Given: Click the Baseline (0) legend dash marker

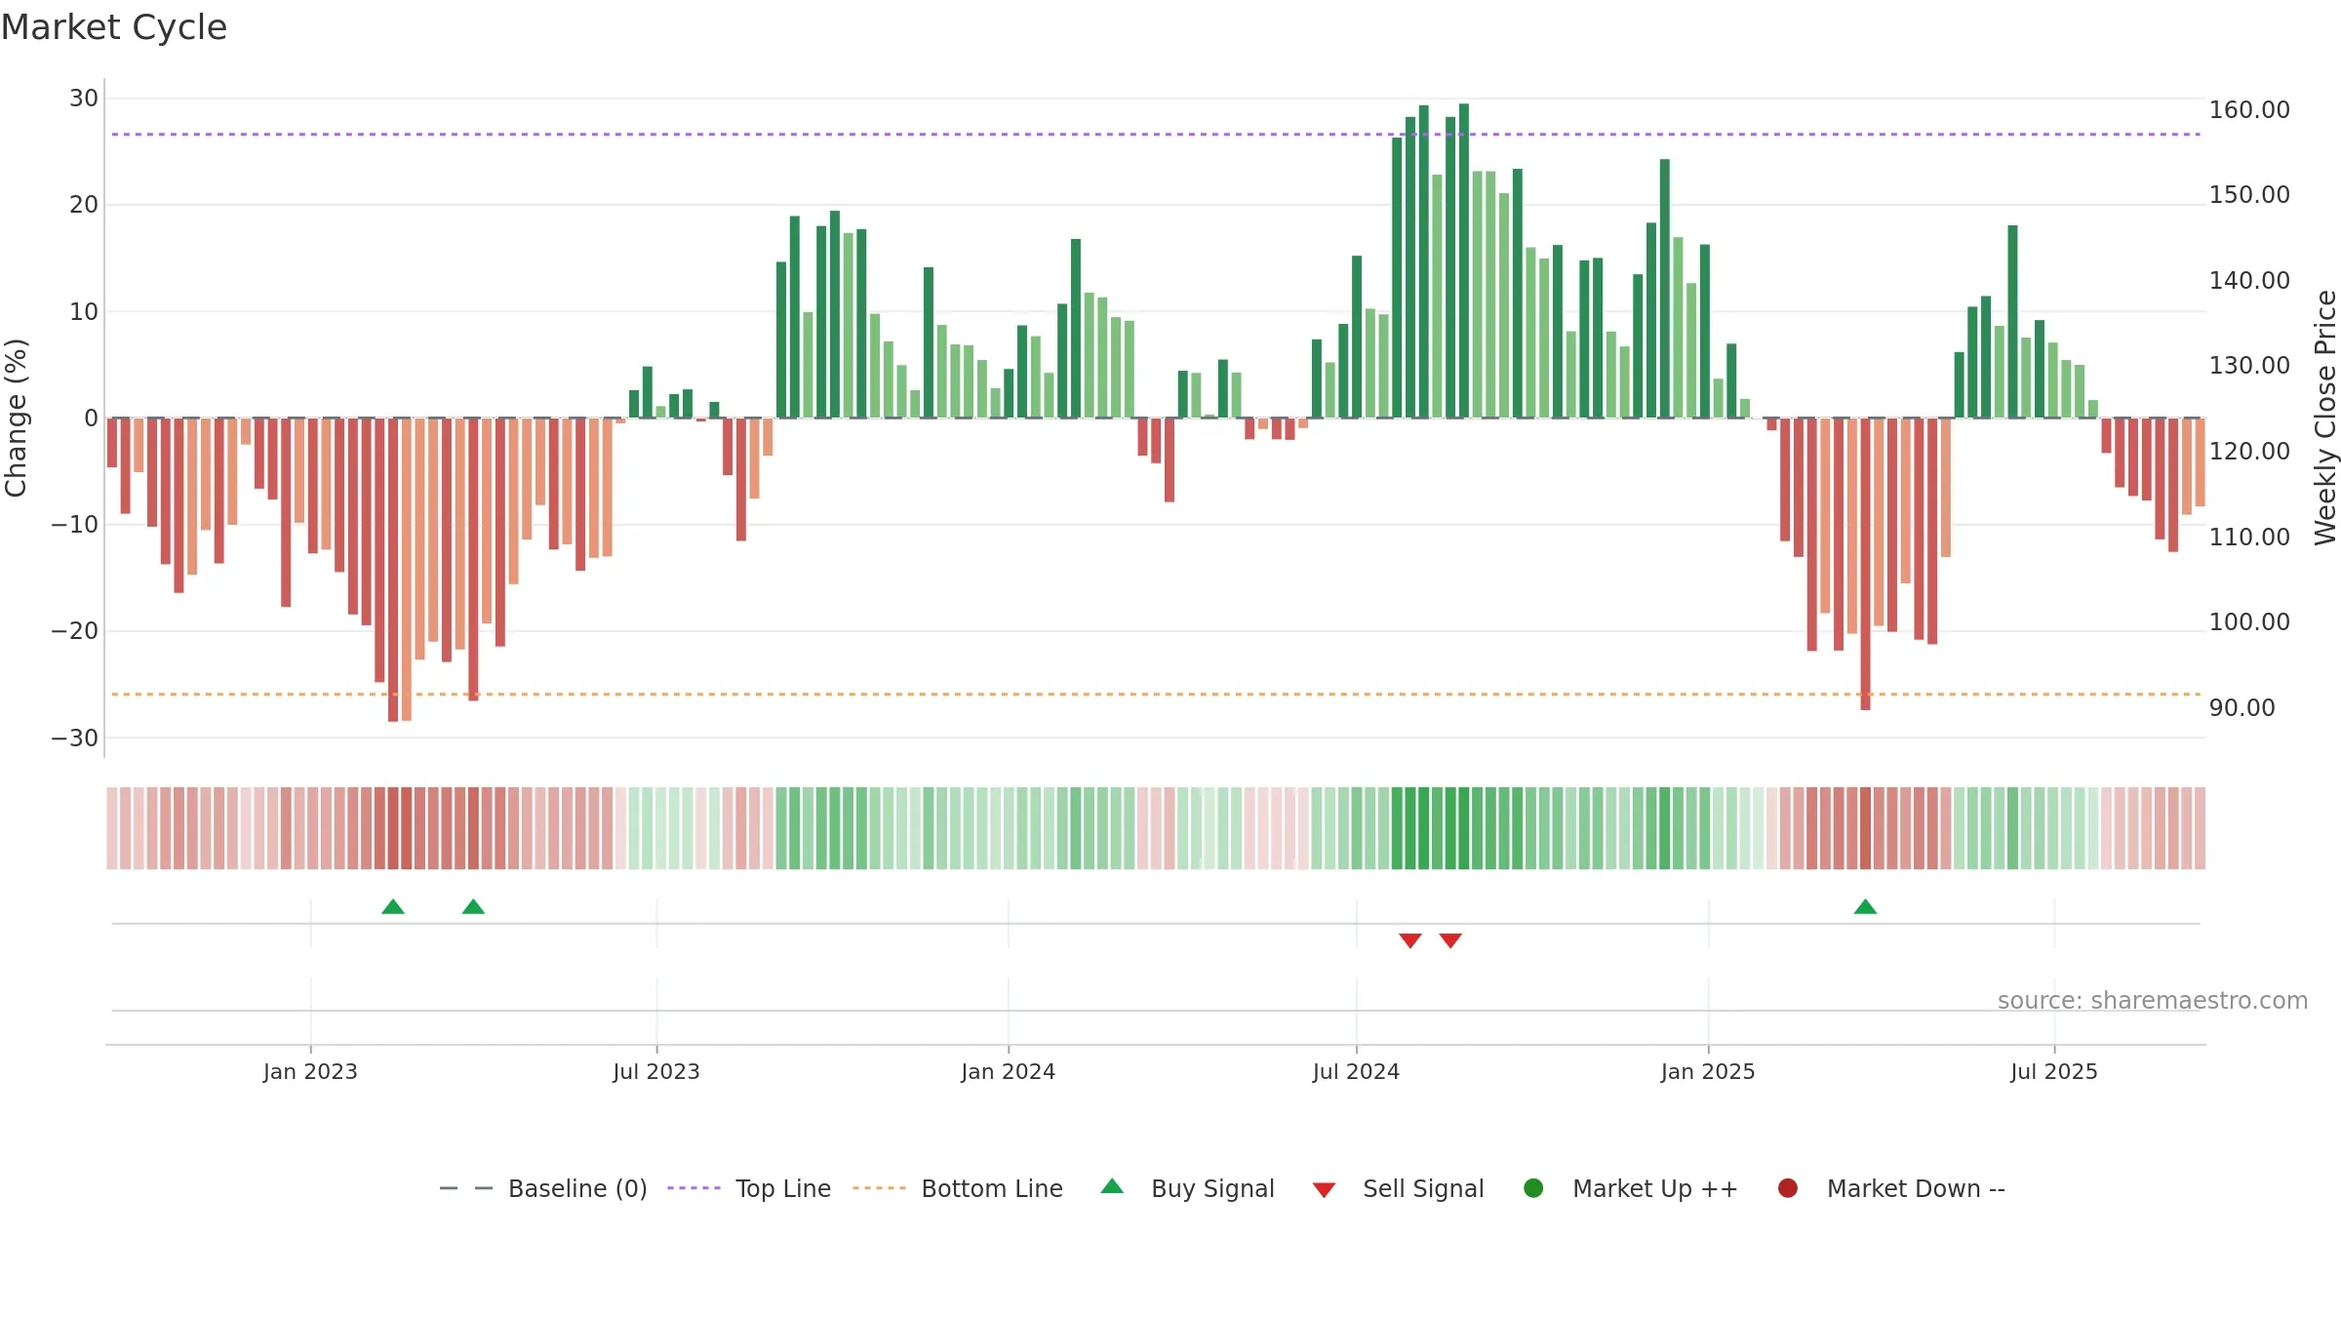Looking at the screenshot, I should tap(466, 1188).
